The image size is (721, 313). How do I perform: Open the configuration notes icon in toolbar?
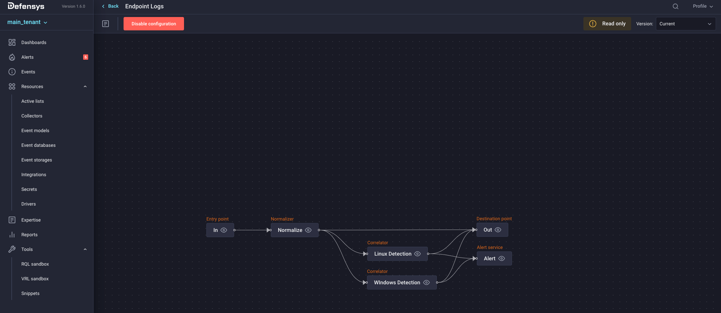[x=106, y=24]
